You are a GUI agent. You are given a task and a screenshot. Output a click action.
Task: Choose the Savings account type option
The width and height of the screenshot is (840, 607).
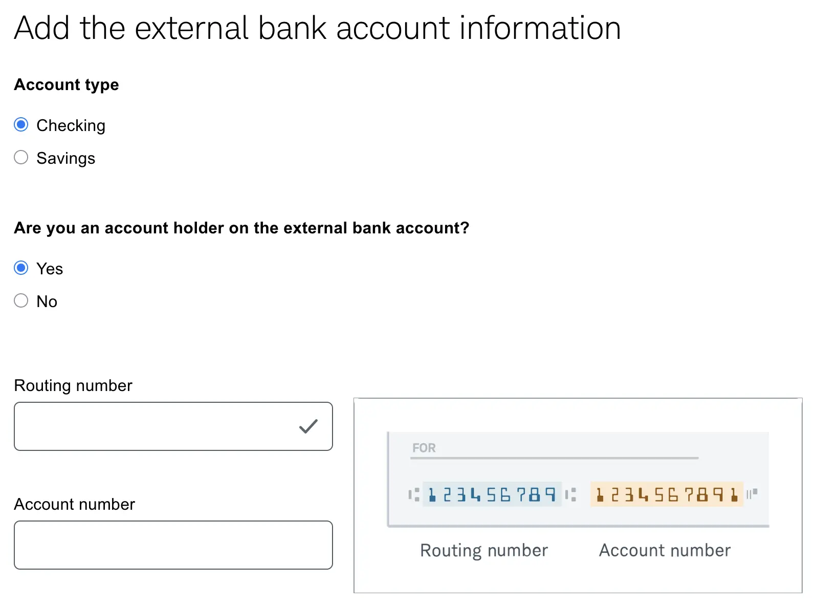point(21,158)
